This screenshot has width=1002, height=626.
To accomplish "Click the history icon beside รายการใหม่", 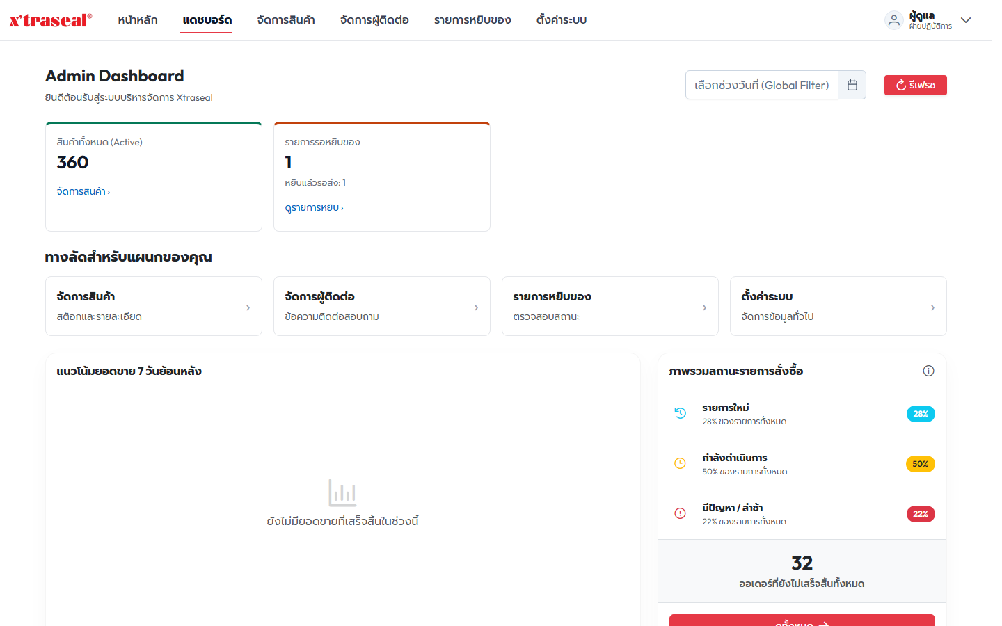I will point(681,413).
